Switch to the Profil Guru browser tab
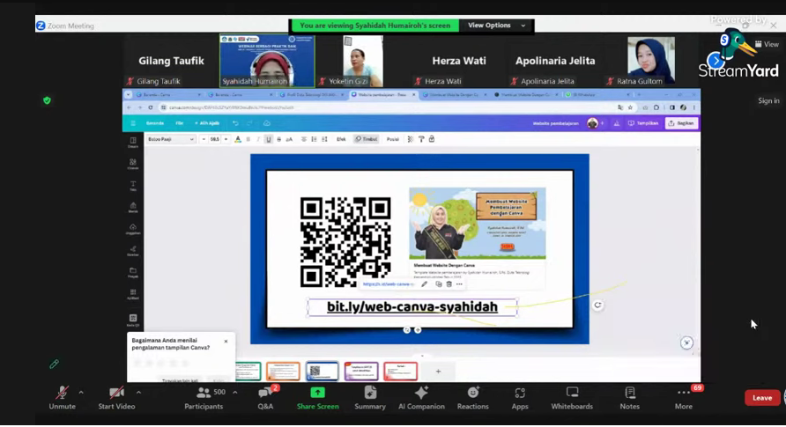Image resolution: width=786 pixels, height=427 pixels. [x=311, y=94]
